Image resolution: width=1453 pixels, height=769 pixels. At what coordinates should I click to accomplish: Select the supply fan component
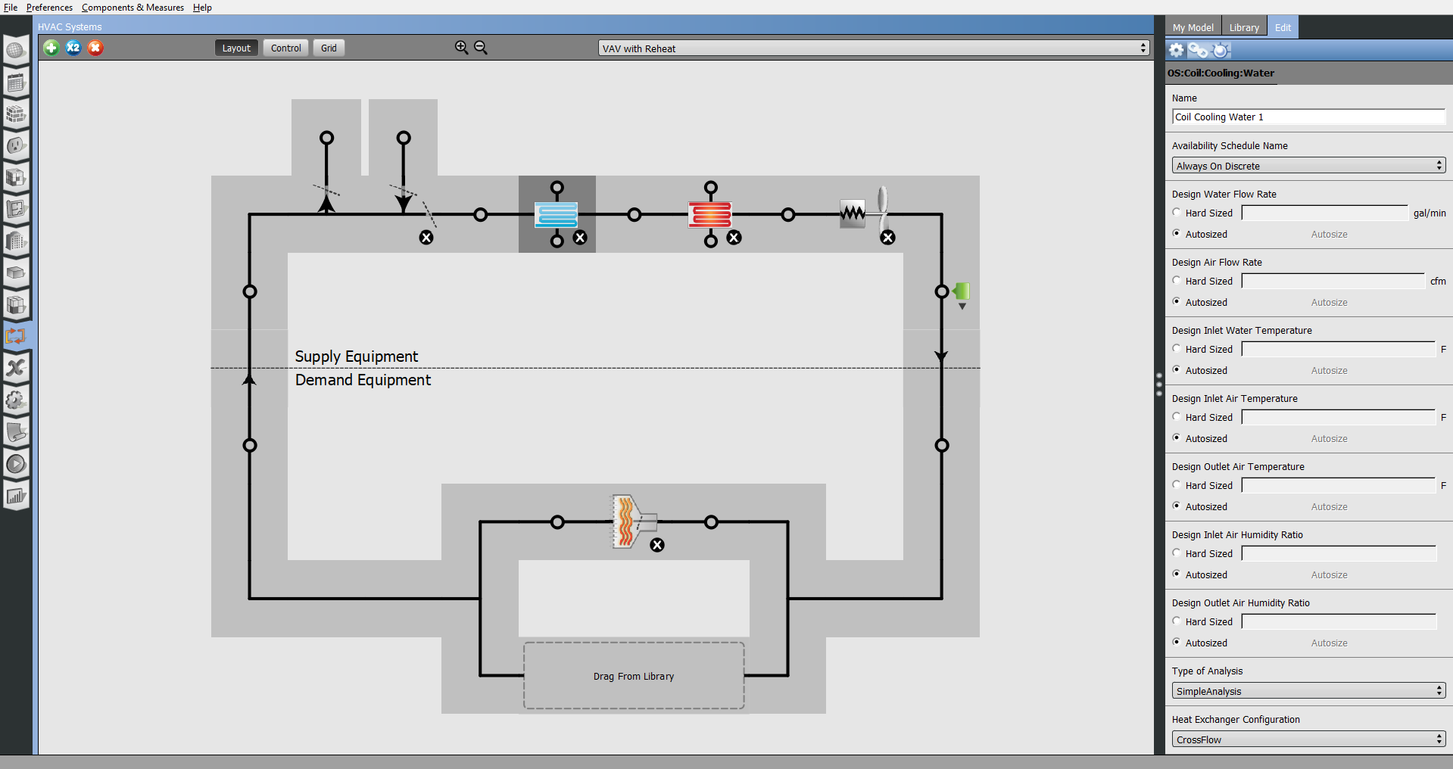863,212
